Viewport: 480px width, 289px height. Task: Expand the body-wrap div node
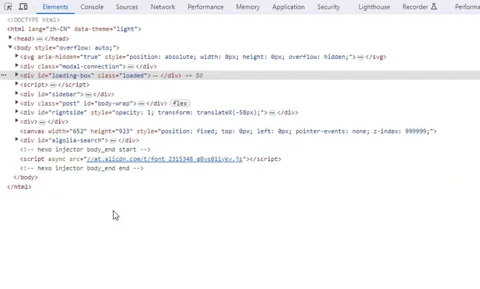pos(17,103)
